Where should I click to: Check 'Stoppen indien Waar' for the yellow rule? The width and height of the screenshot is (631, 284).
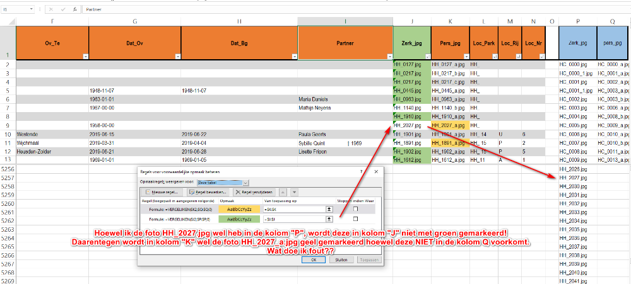point(355,208)
